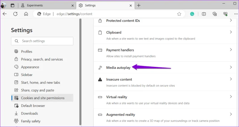239x127 pixels.
Task: Open Default browser settings
Action: (42, 106)
